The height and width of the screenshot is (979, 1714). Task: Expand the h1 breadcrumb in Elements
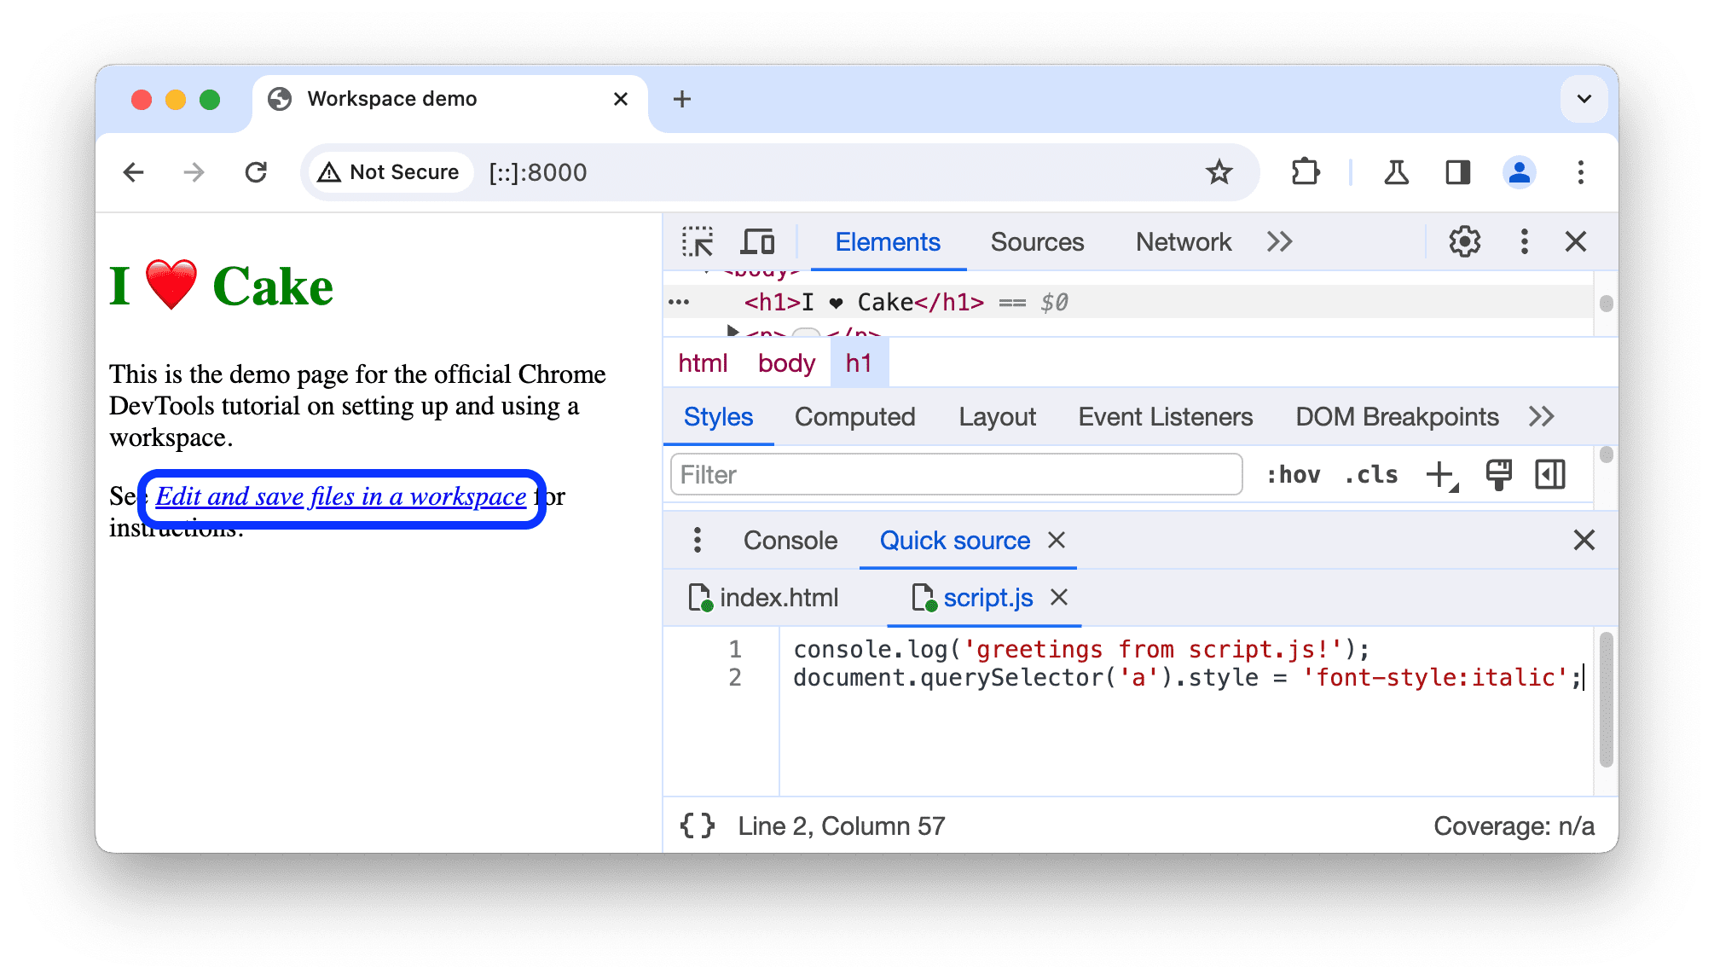pyautogui.click(x=858, y=363)
